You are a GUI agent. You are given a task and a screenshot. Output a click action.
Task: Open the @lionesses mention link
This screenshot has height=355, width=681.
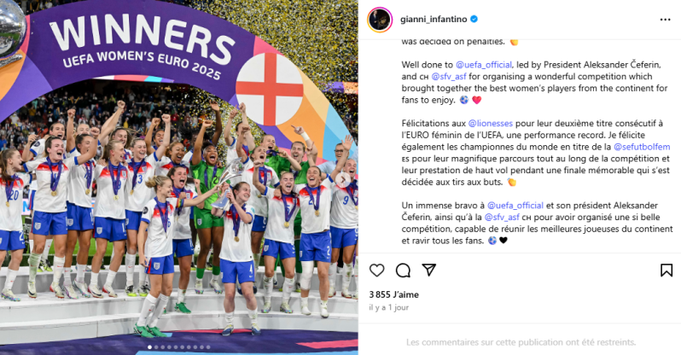(x=491, y=124)
